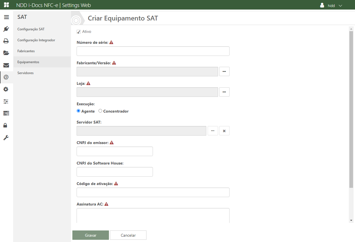Choose the Concentrador radio button

click(x=100, y=111)
